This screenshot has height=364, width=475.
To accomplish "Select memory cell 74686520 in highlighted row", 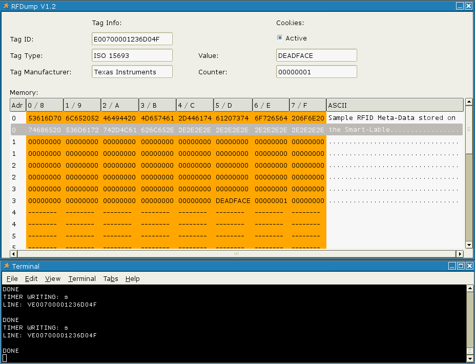I will click(45, 130).
